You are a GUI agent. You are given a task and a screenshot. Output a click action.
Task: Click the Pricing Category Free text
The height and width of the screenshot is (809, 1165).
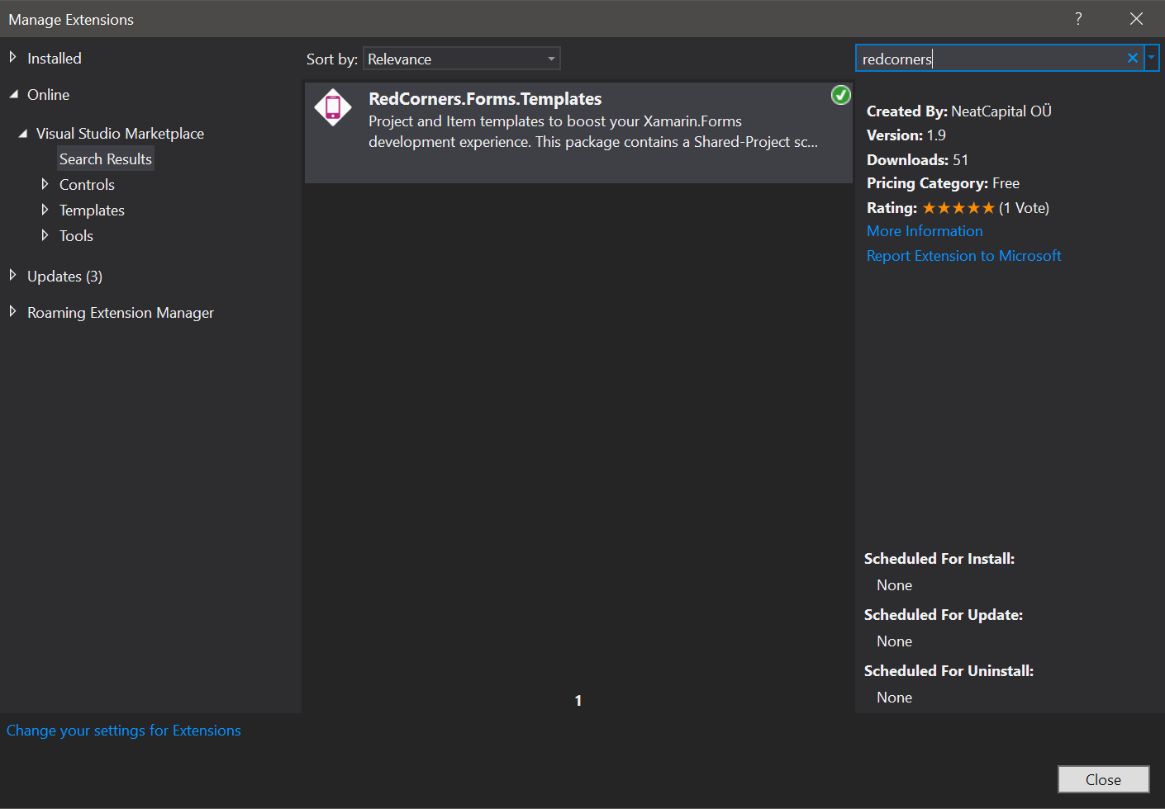(x=943, y=183)
